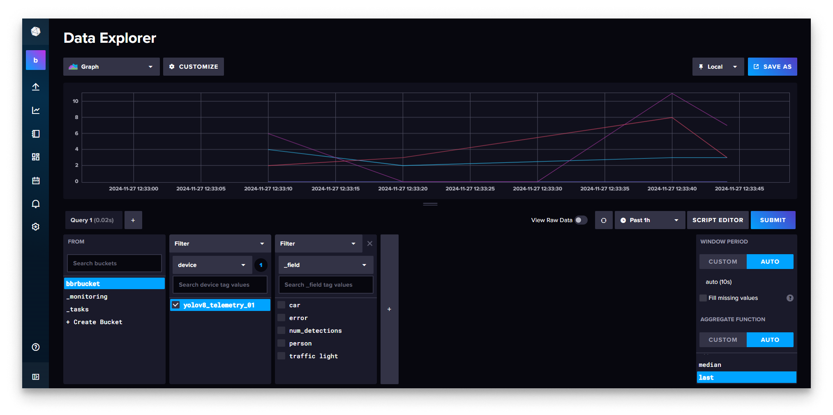The image size is (833, 415).
Task: Open the _field filter dropdown
Action: (x=325, y=265)
